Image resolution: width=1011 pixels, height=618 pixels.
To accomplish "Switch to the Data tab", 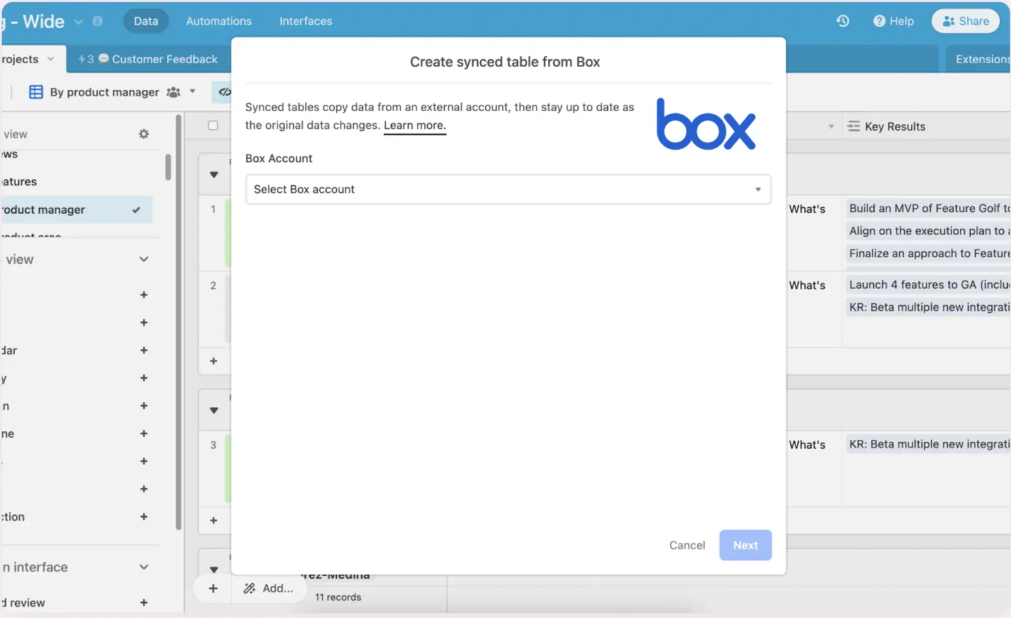I will coord(146,21).
